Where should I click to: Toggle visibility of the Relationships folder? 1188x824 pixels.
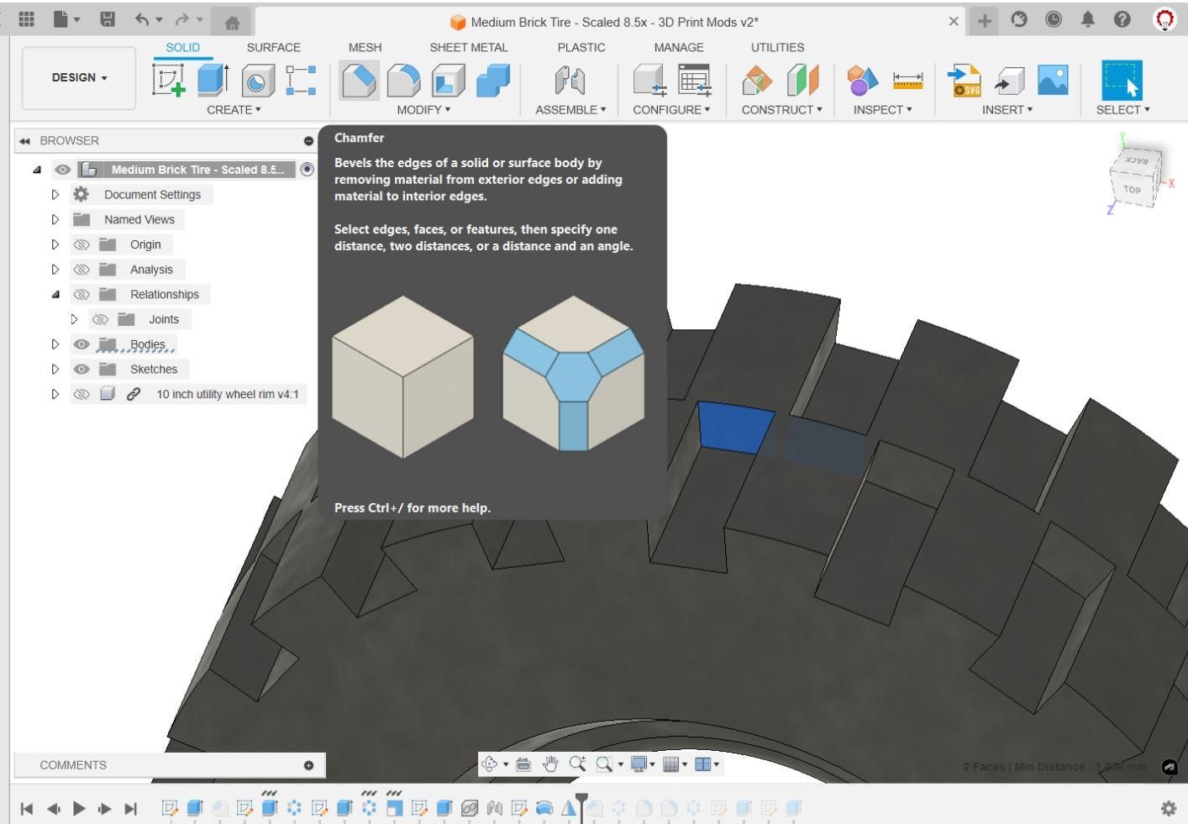tap(81, 295)
